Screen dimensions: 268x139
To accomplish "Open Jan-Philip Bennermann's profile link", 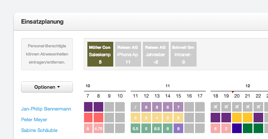I will coord(46,109).
